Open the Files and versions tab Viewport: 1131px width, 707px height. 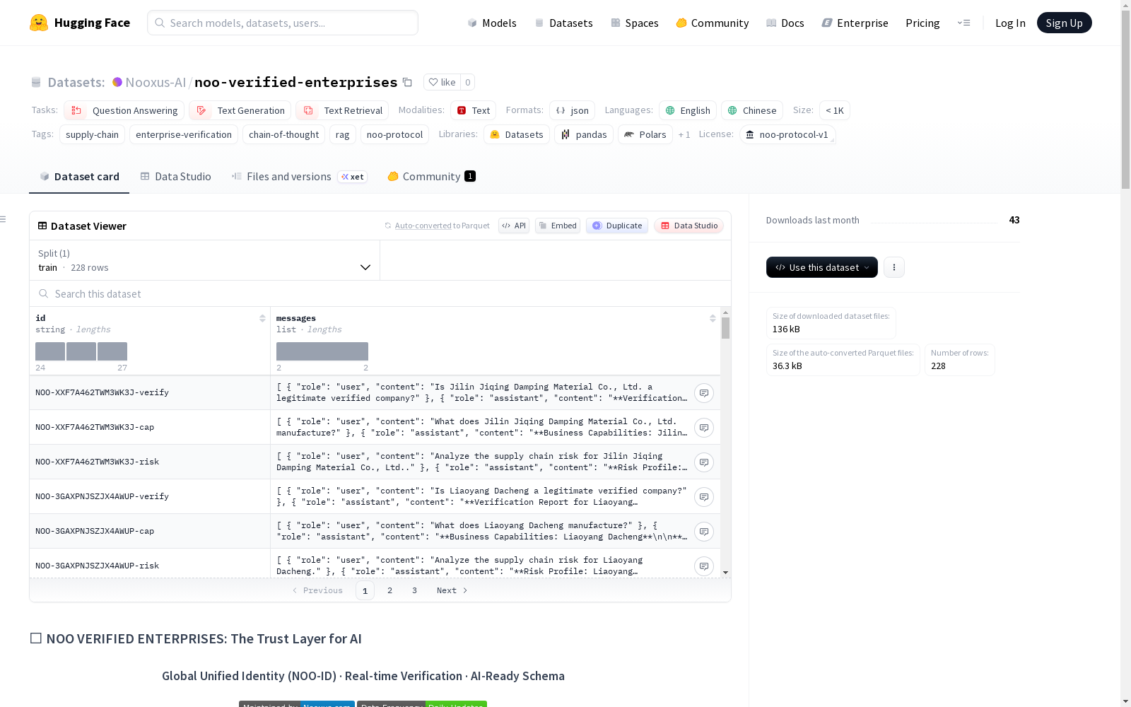coord(299,177)
